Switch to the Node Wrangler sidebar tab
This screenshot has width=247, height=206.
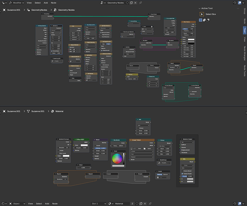pos(245,53)
